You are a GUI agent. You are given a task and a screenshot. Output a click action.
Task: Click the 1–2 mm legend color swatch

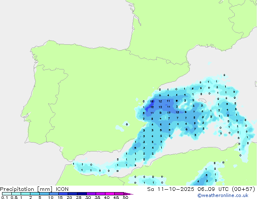tap(26, 194)
